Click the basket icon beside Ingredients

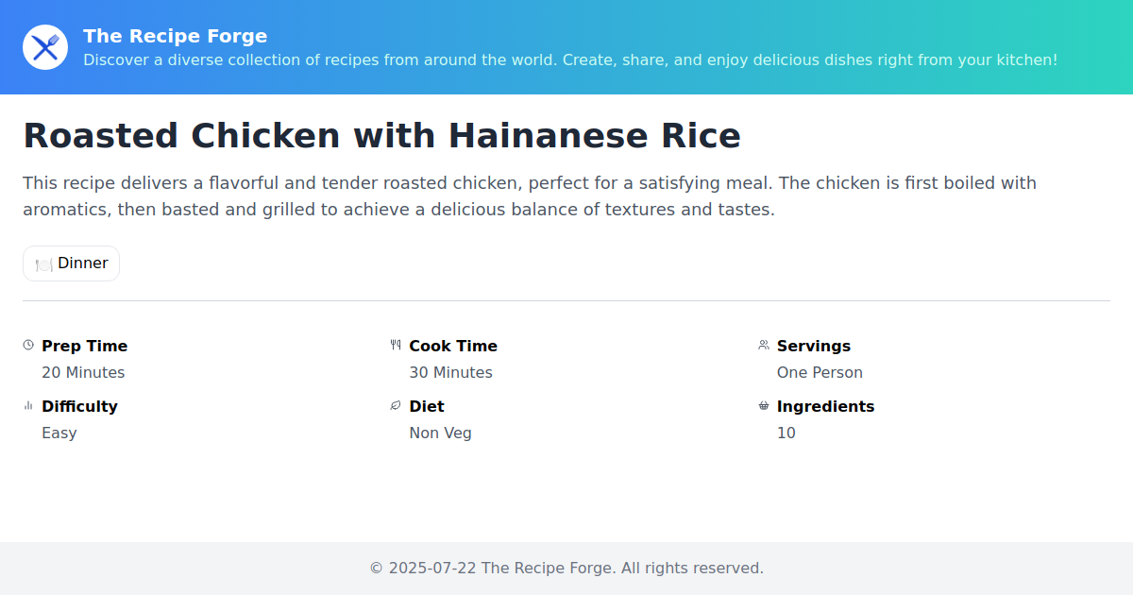764,406
